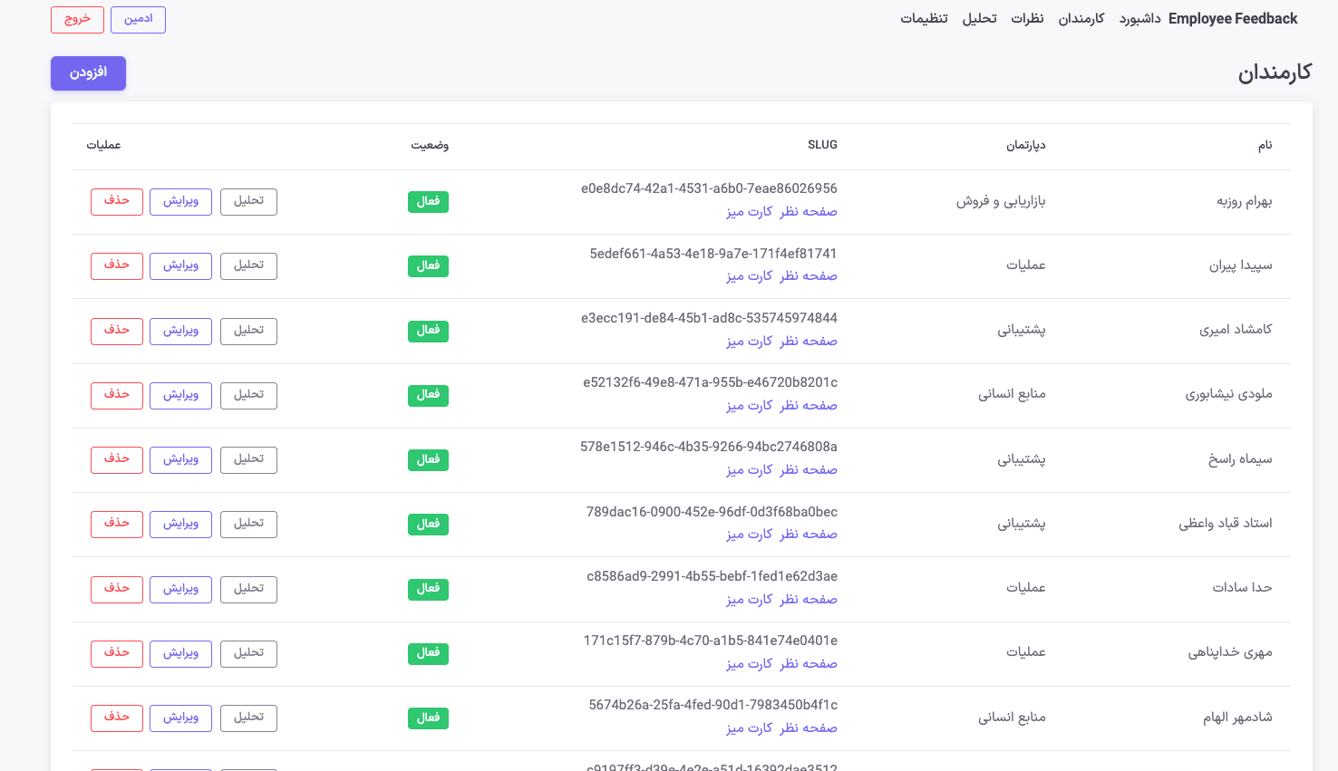Edit employee کامشاد امیری
The width and height of the screenshot is (1338, 771).
(180, 331)
